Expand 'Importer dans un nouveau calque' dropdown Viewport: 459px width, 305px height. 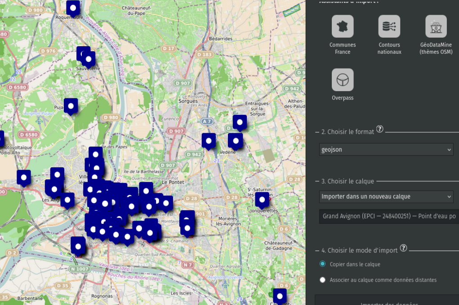[386, 196]
